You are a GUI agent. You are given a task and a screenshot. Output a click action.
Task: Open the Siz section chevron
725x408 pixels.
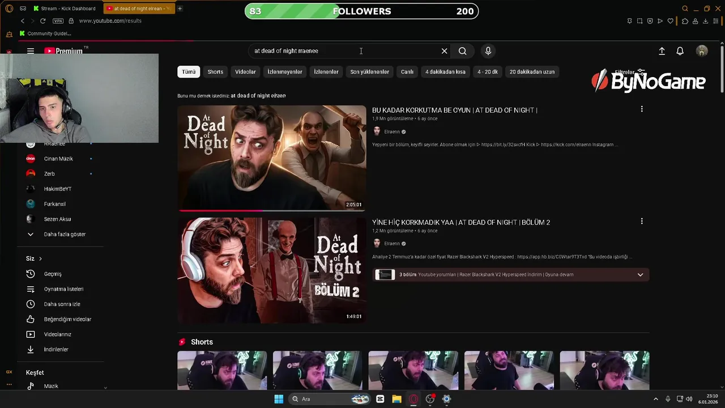[x=40, y=259]
